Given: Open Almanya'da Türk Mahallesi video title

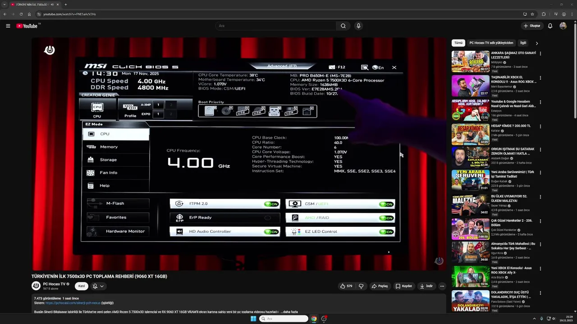Looking at the screenshot, I should tap(513, 246).
